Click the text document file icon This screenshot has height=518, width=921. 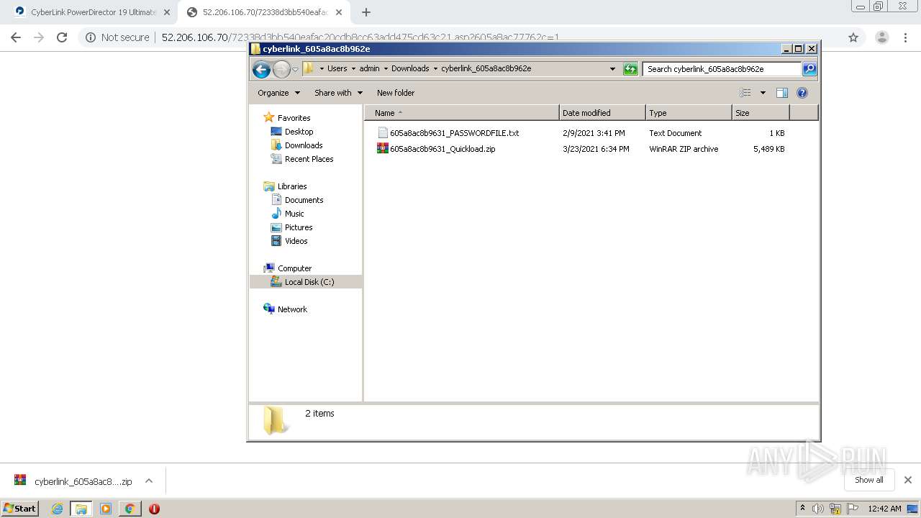383,133
